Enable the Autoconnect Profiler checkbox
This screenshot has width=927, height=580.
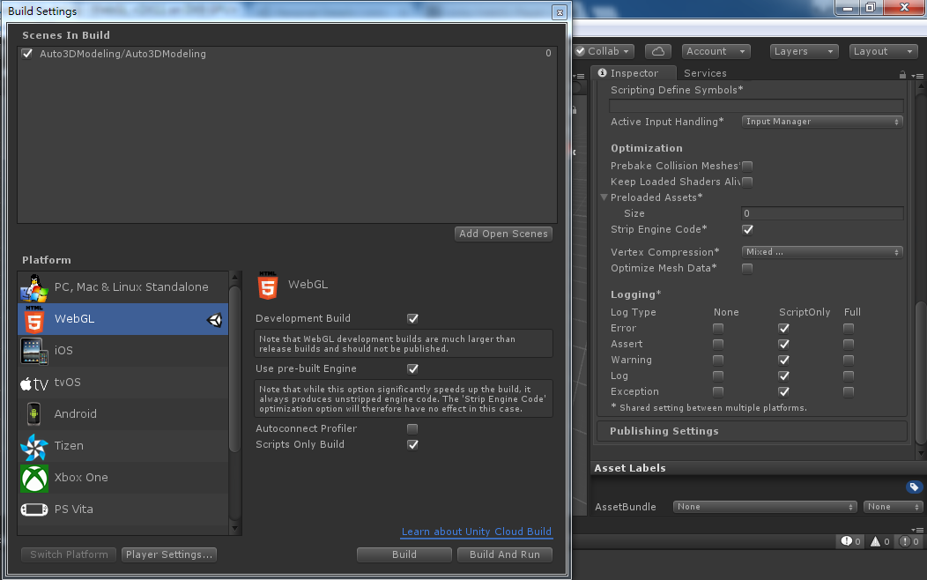(412, 428)
